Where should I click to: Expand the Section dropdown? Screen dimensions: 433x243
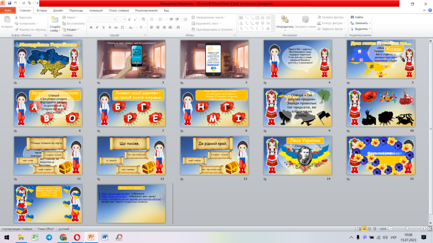click(x=70, y=29)
